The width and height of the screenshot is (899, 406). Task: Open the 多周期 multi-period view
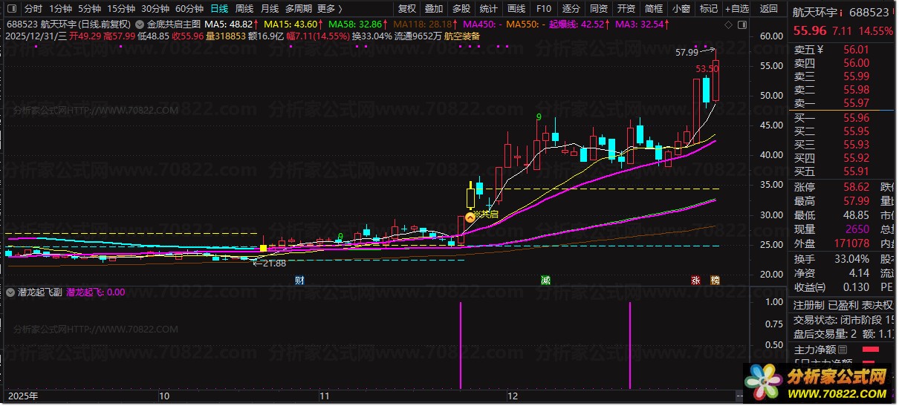coord(299,9)
